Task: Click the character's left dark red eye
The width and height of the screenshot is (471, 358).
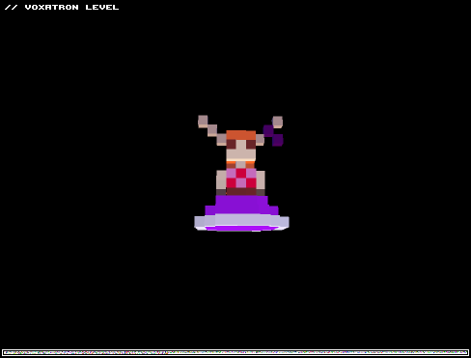Action: point(231,144)
